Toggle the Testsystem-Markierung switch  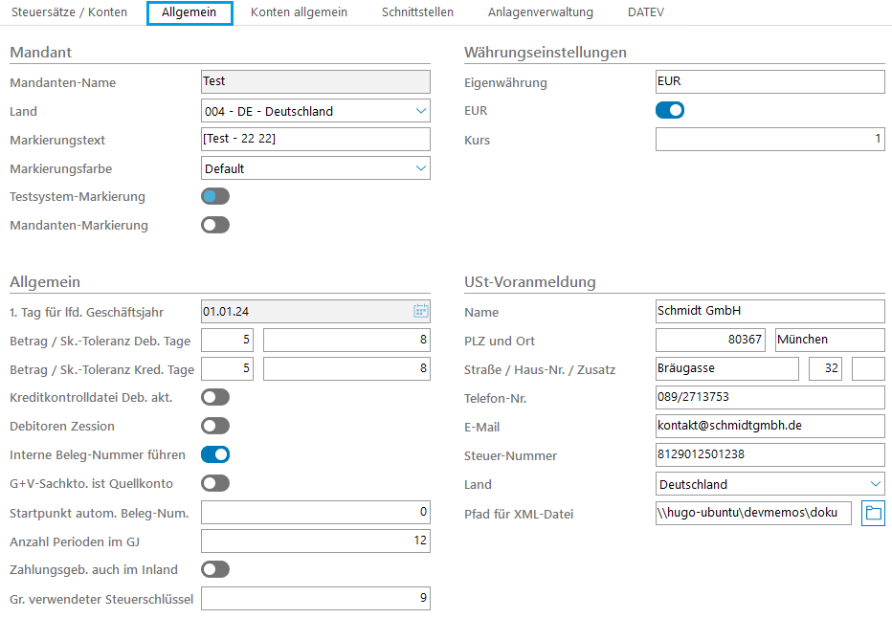pos(215,196)
